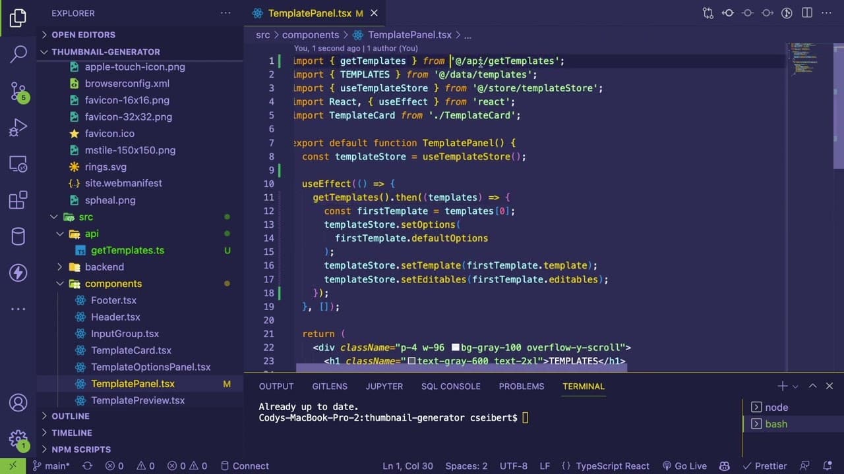Open remote window indicator in status bar
The height and width of the screenshot is (474, 844).
(13, 466)
